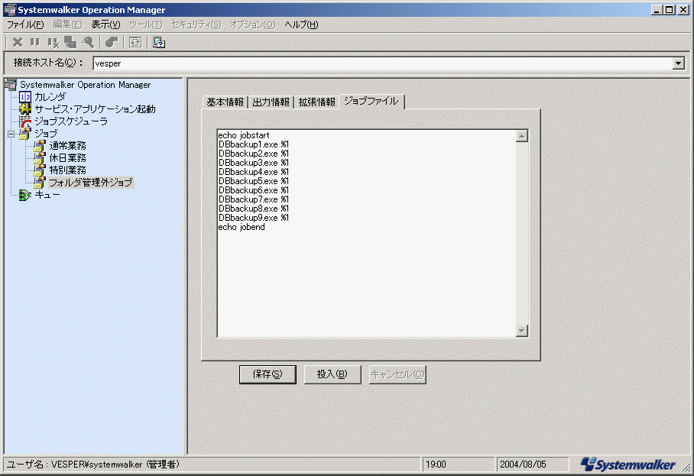Image resolution: width=694 pixels, height=476 pixels.
Task: Click the whistle toolbar icon
Action: 111,42
